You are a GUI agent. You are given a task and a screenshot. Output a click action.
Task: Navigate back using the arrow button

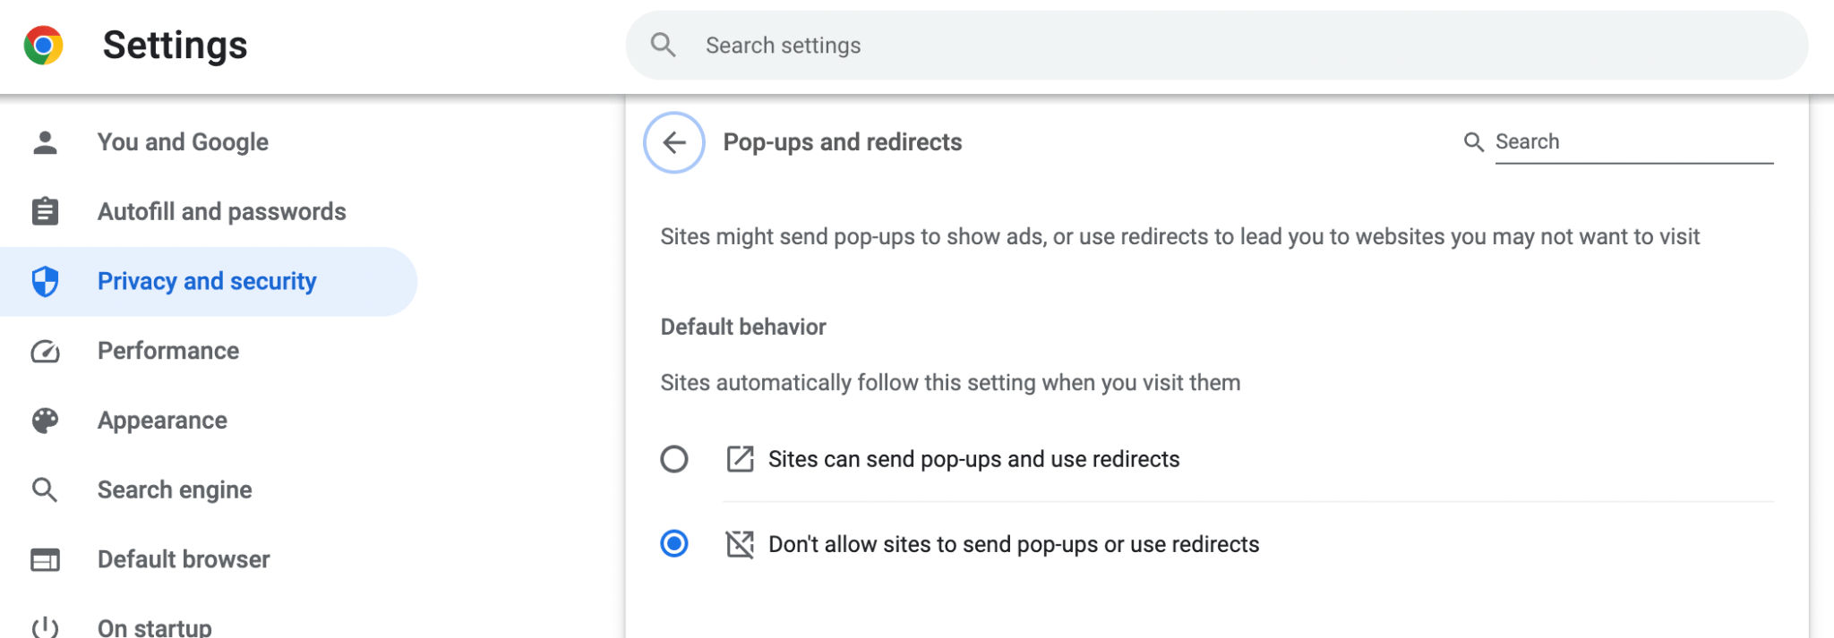(x=673, y=141)
